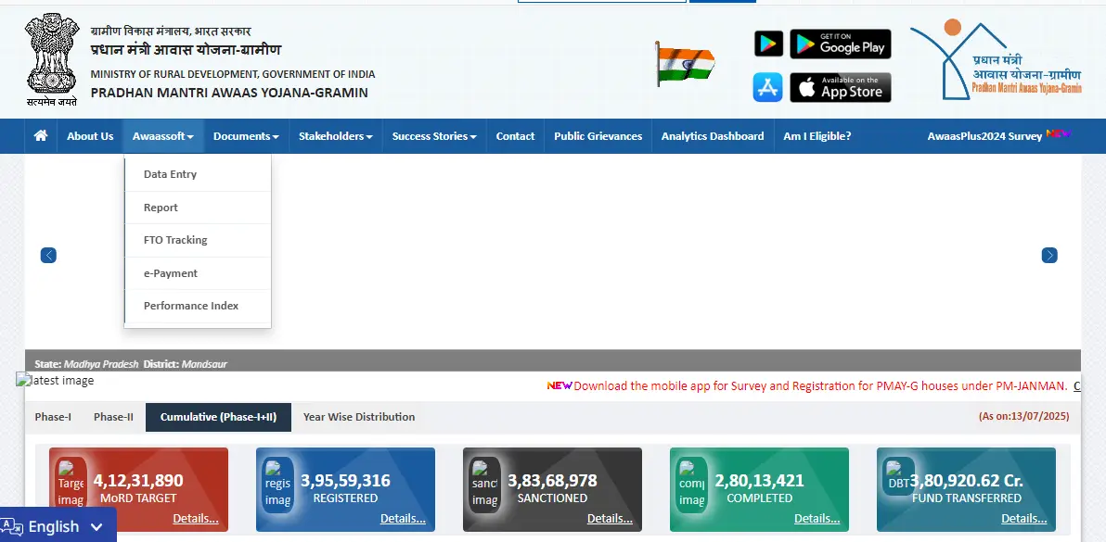Open AwaasPlus2024 Survey link
Viewport: 1106px width, 542px height.
[984, 136]
